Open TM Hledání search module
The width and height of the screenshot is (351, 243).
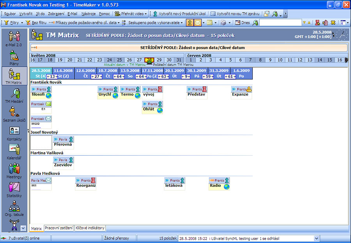click(x=14, y=95)
